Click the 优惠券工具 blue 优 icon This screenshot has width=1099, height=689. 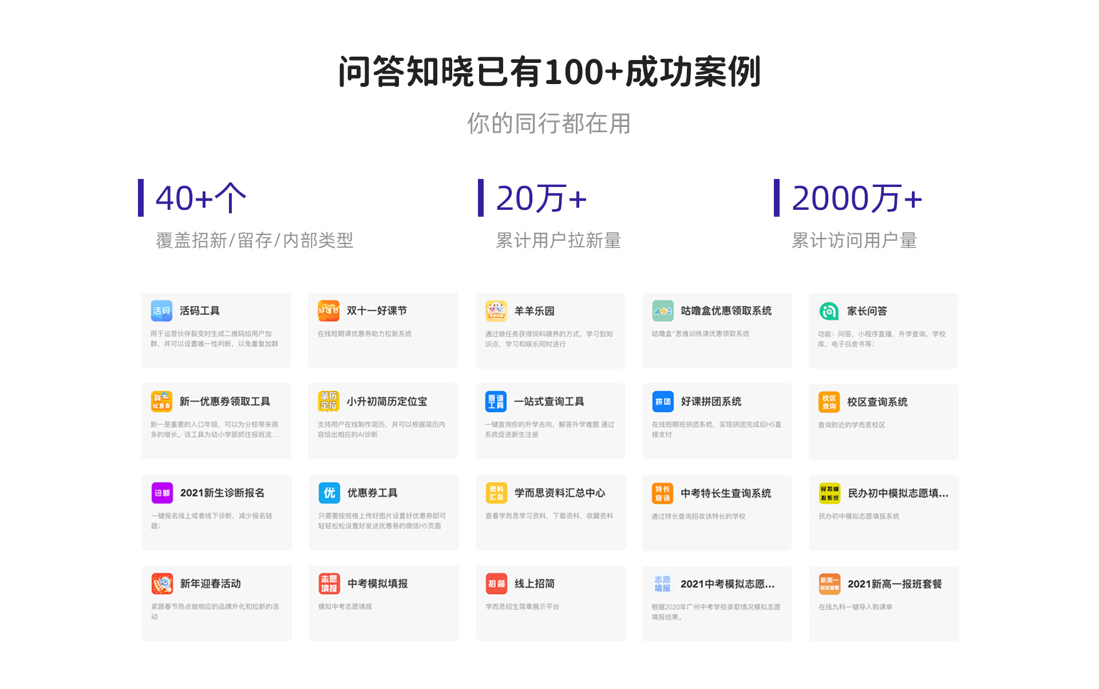tap(329, 492)
